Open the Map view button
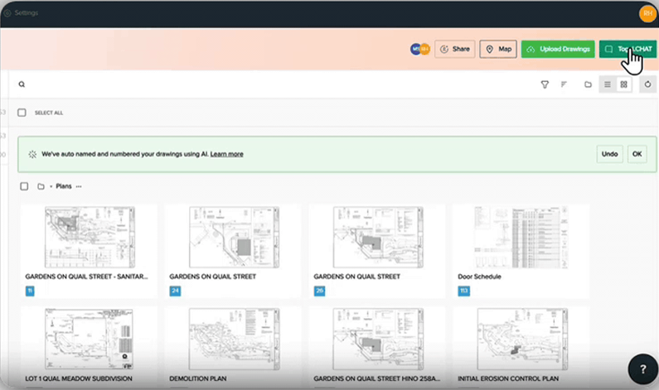659x390 pixels. (498, 49)
